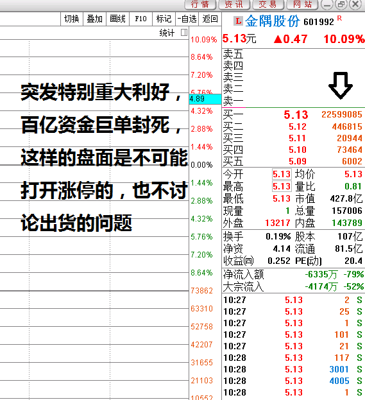Click the 叠加 overlay button
365x400 pixels.
click(x=94, y=19)
